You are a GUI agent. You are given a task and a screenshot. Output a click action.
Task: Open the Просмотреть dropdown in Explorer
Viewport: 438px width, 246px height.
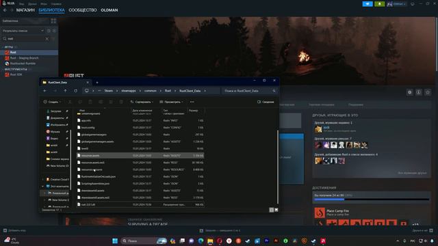[171, 102]
